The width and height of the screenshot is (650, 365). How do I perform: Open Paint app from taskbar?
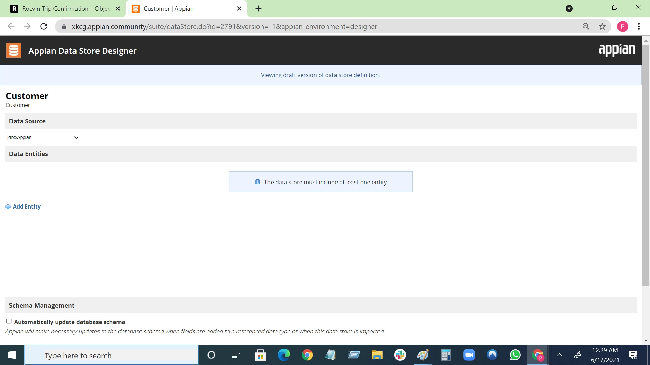[423, 355]
